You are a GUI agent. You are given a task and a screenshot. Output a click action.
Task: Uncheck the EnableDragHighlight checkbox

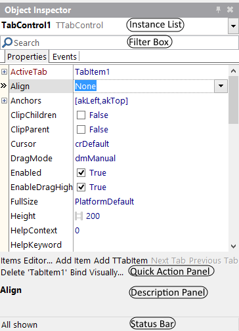point(81,187)
